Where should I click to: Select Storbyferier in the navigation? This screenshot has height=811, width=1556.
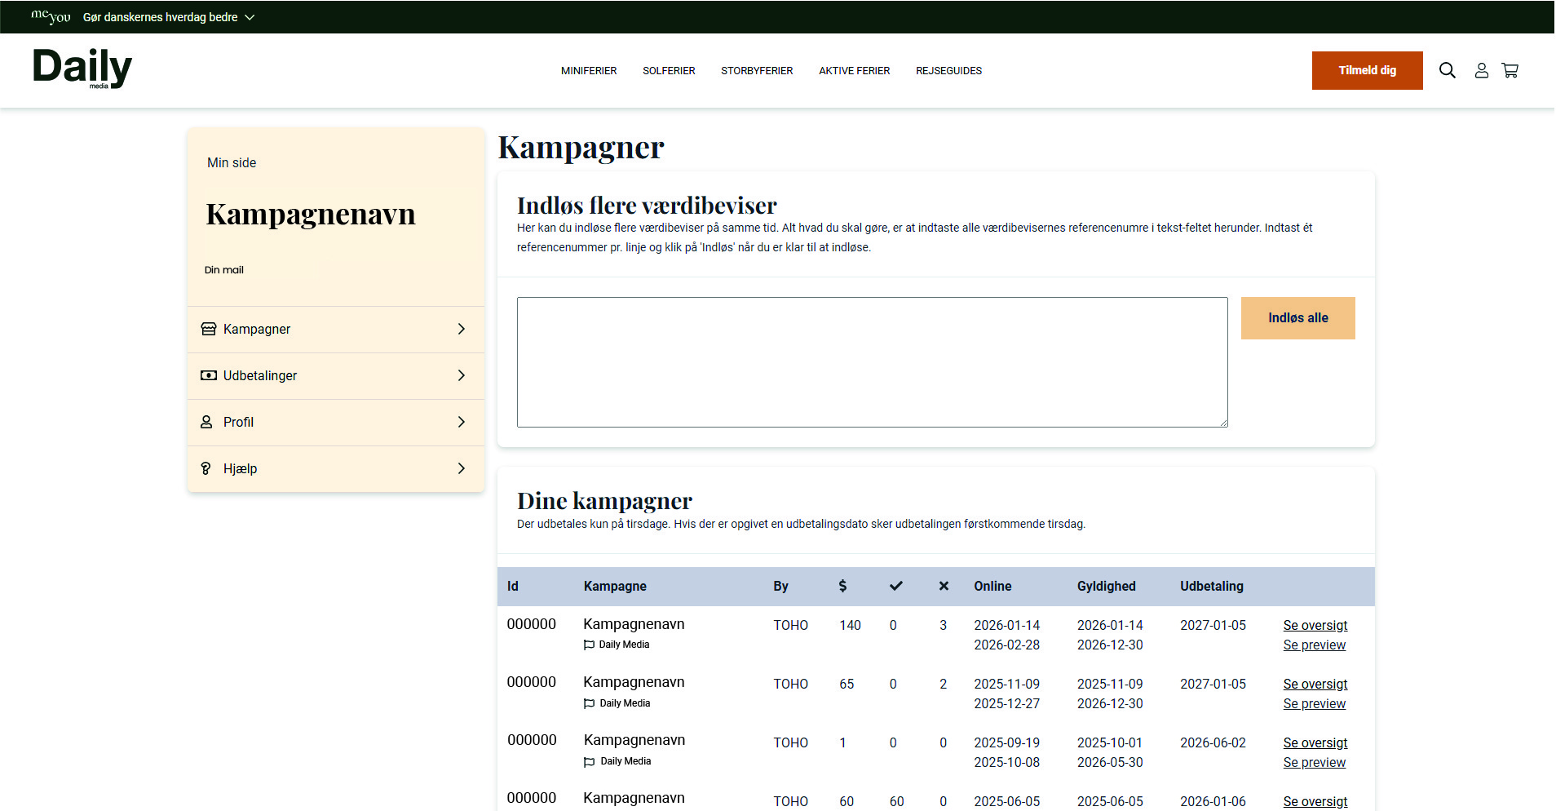[x=756, y=71]
